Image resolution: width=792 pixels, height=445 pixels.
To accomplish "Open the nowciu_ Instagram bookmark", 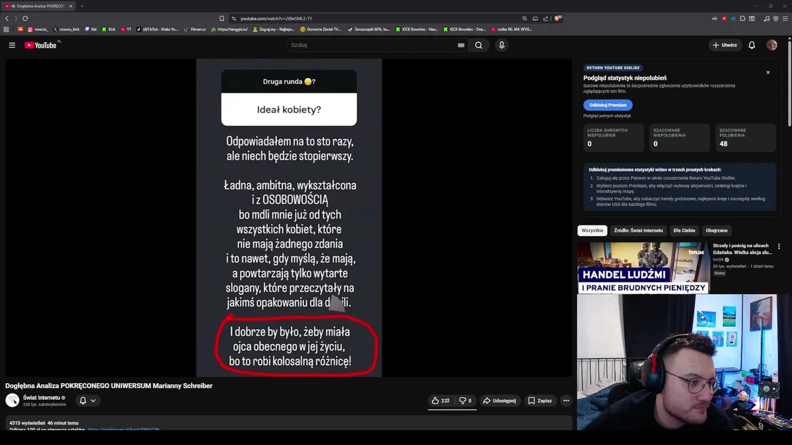I will (38, 29).
